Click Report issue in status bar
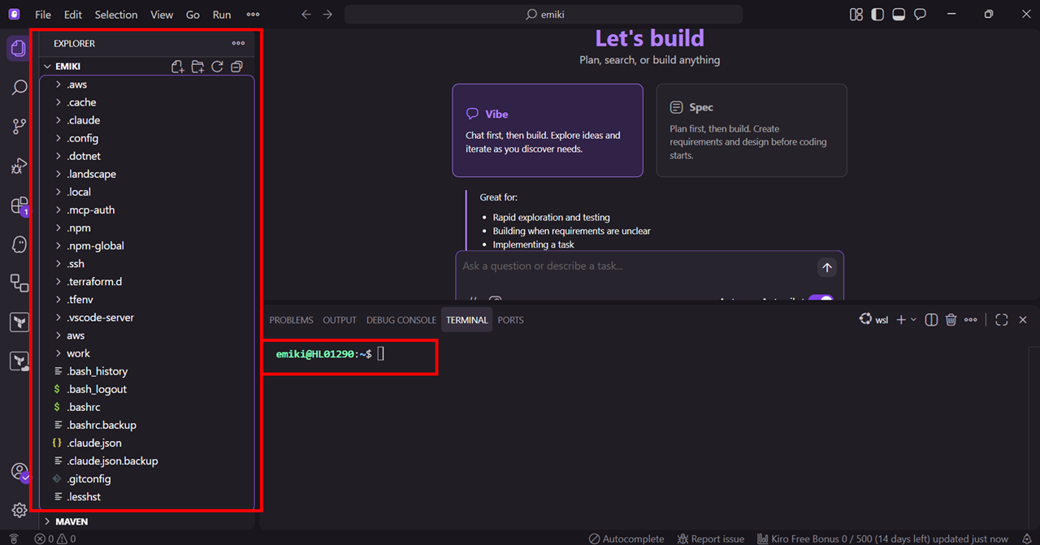Screen dimensions: 1040x545 pos(710,539)
